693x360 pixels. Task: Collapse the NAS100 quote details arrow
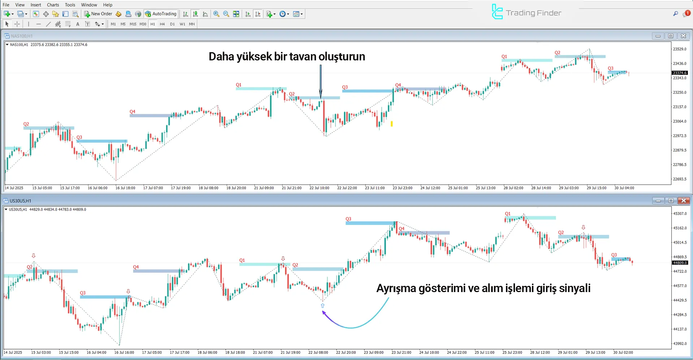7,45
